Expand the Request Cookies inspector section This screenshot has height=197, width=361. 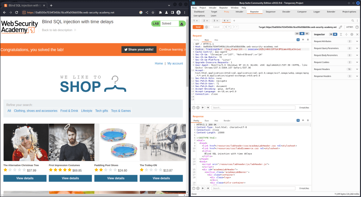[x=357, y=62]
